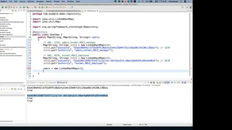This screenshot has width=232, height=130.
Task: Click the Open Perspective icon
Action: [187, 7]
